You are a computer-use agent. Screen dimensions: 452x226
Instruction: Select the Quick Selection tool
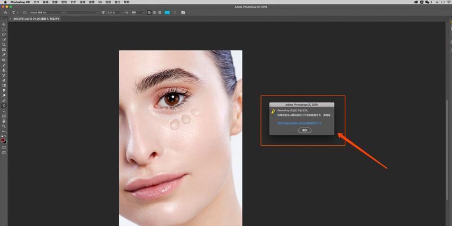coord(4,39)
